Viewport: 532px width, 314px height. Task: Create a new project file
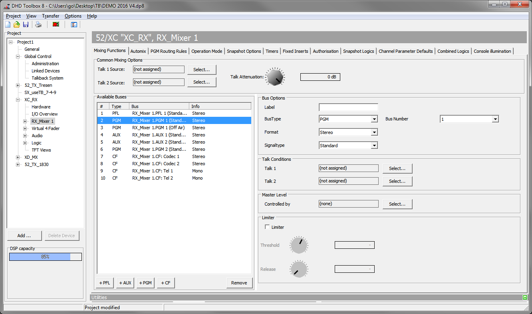pos(7,24)
